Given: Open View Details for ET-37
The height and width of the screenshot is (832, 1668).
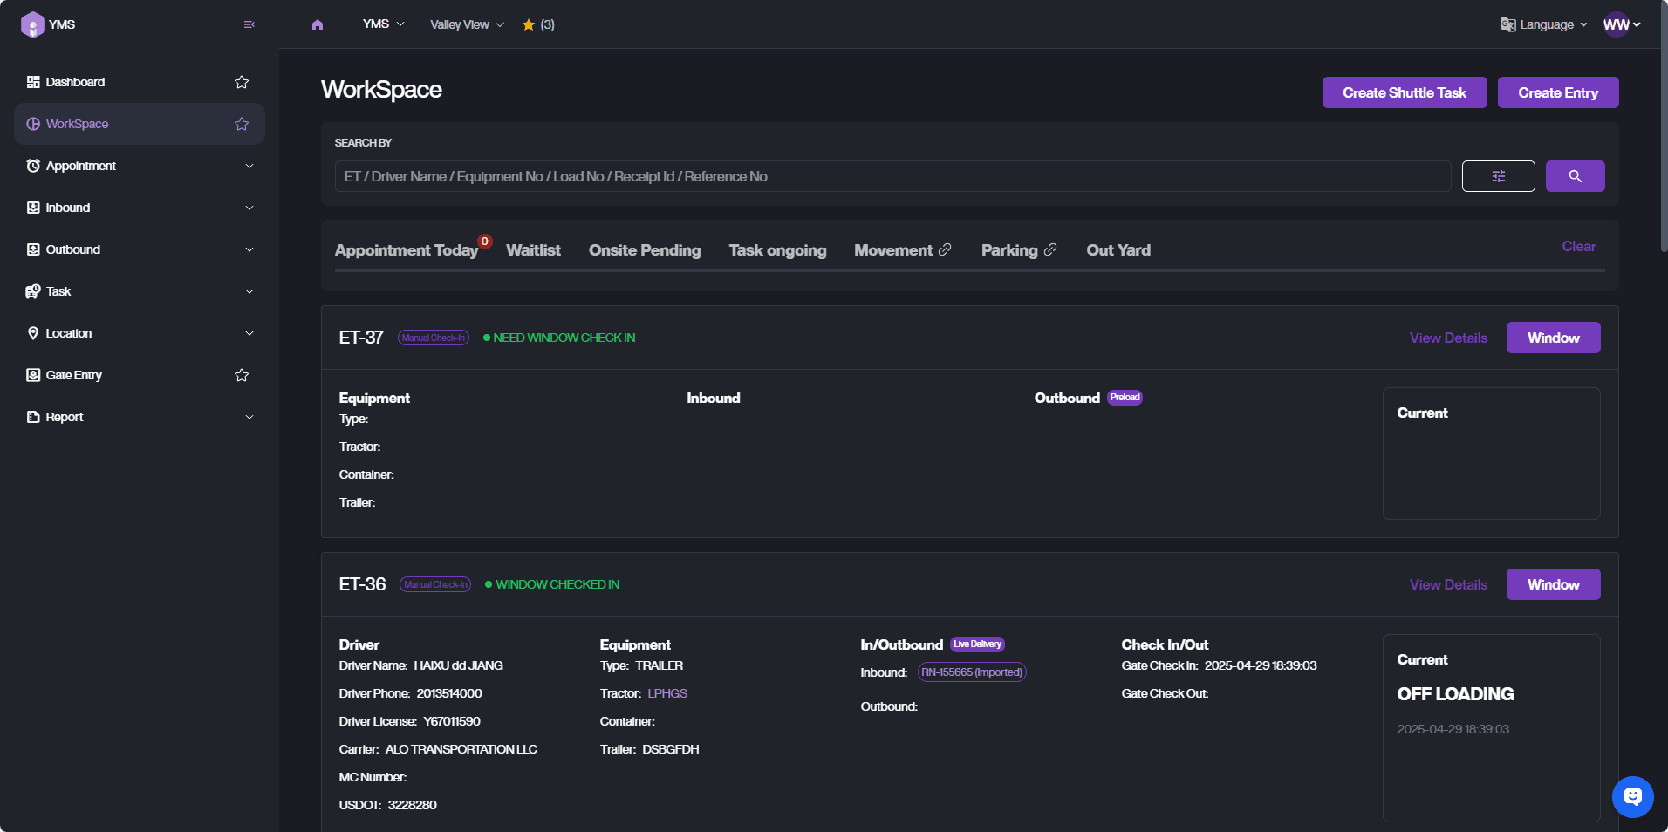Looking at the screenshot, I should 1448,338.
